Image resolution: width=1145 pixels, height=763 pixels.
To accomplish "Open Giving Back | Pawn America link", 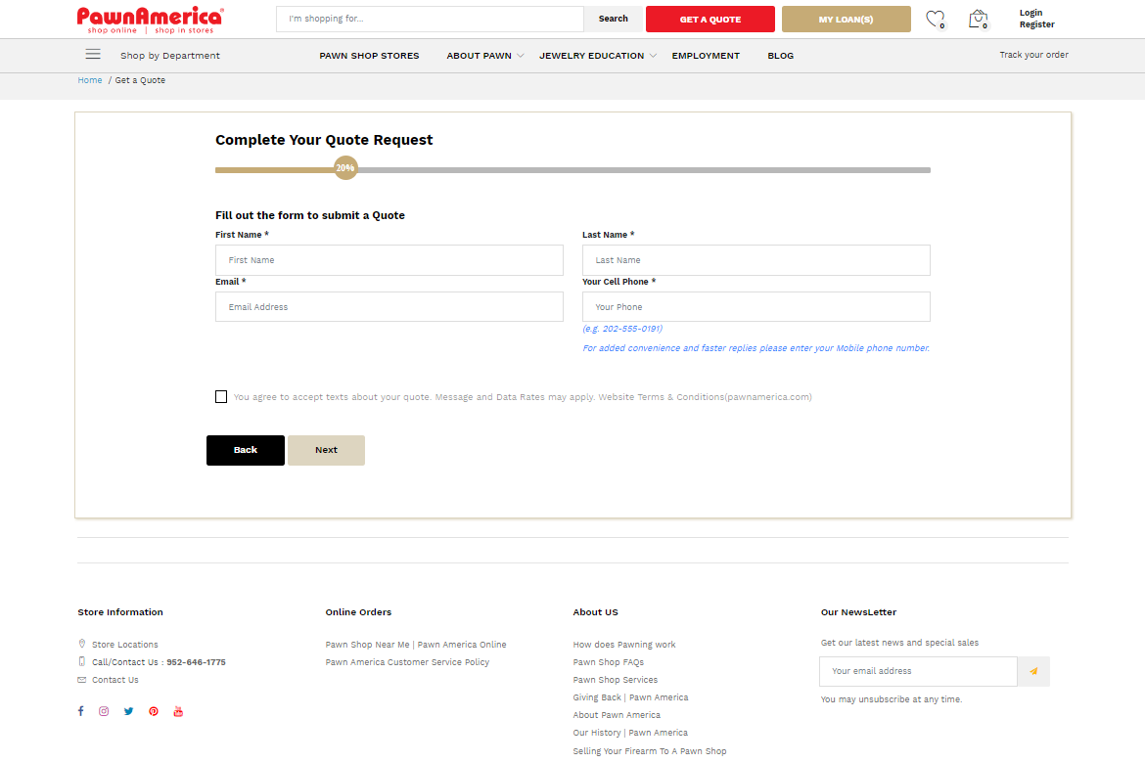I will pos(630,697).
